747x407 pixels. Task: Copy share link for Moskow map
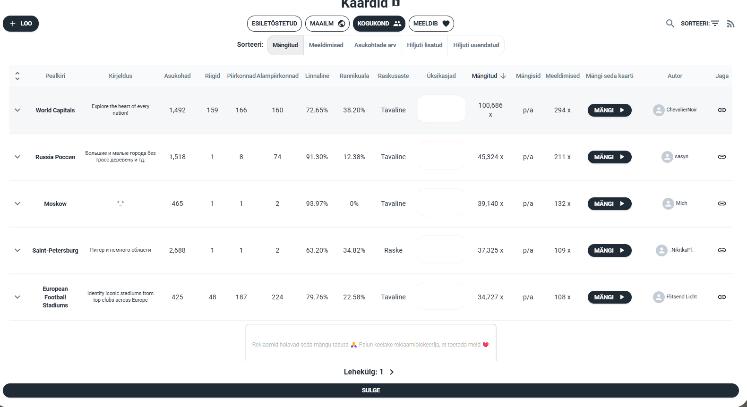[x=721, y=203]
